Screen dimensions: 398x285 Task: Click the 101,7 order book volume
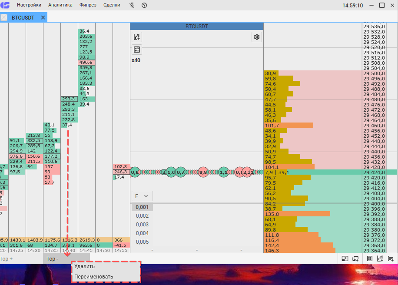272,126
